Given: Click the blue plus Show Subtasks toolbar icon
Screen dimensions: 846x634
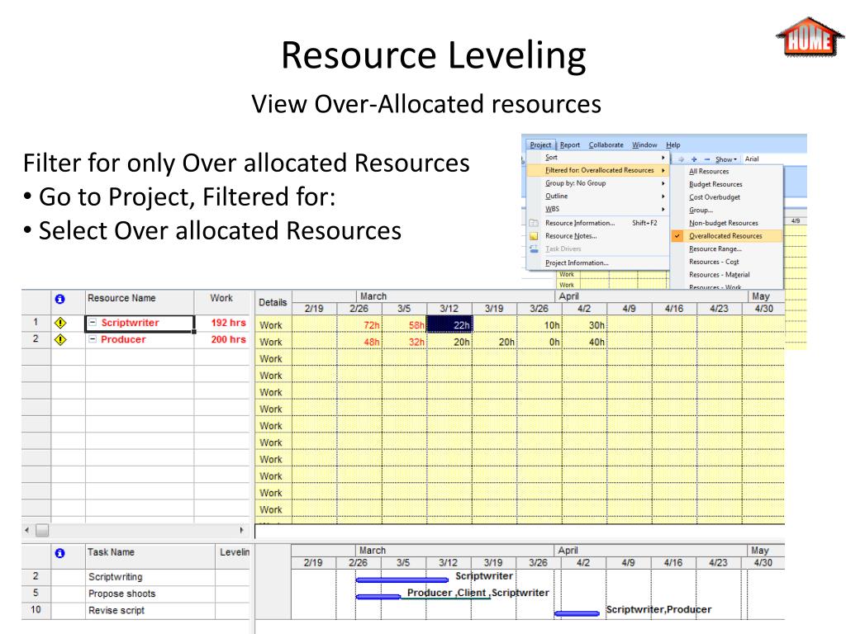Looking at the screenshot, I should 694,159.
